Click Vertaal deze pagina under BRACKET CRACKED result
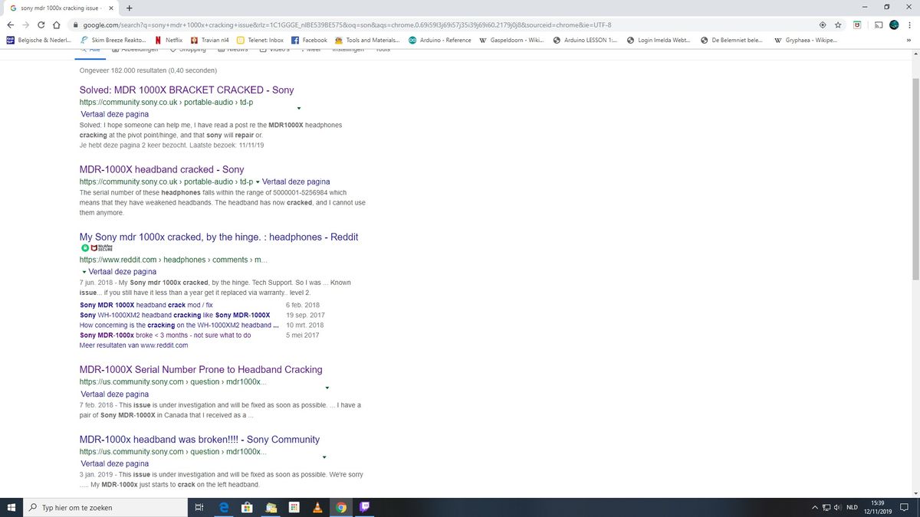The image size is (920, 517). click(115, 114)
